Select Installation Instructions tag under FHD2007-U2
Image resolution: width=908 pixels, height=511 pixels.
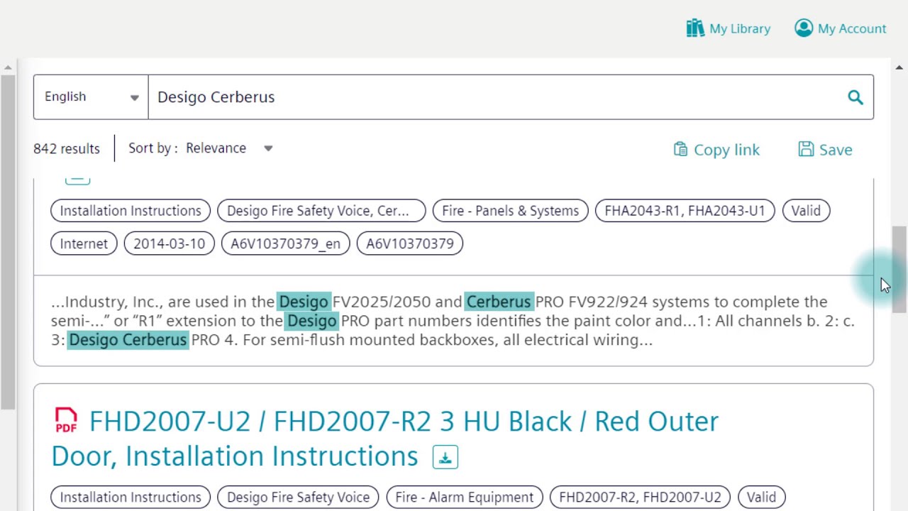pos(131,498)
